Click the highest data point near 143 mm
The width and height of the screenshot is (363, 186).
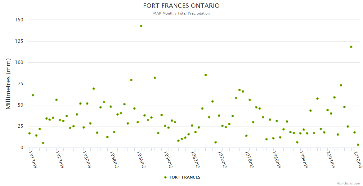click(x=141, y=26)
